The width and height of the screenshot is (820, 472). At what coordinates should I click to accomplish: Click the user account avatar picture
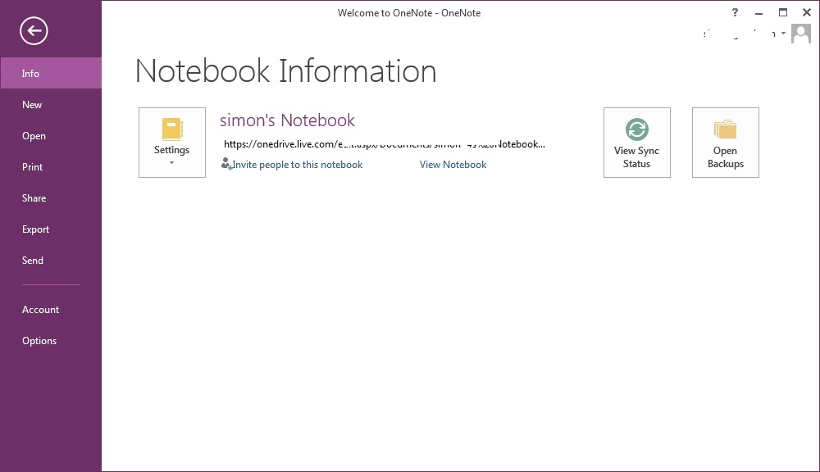tap(800, 34)
